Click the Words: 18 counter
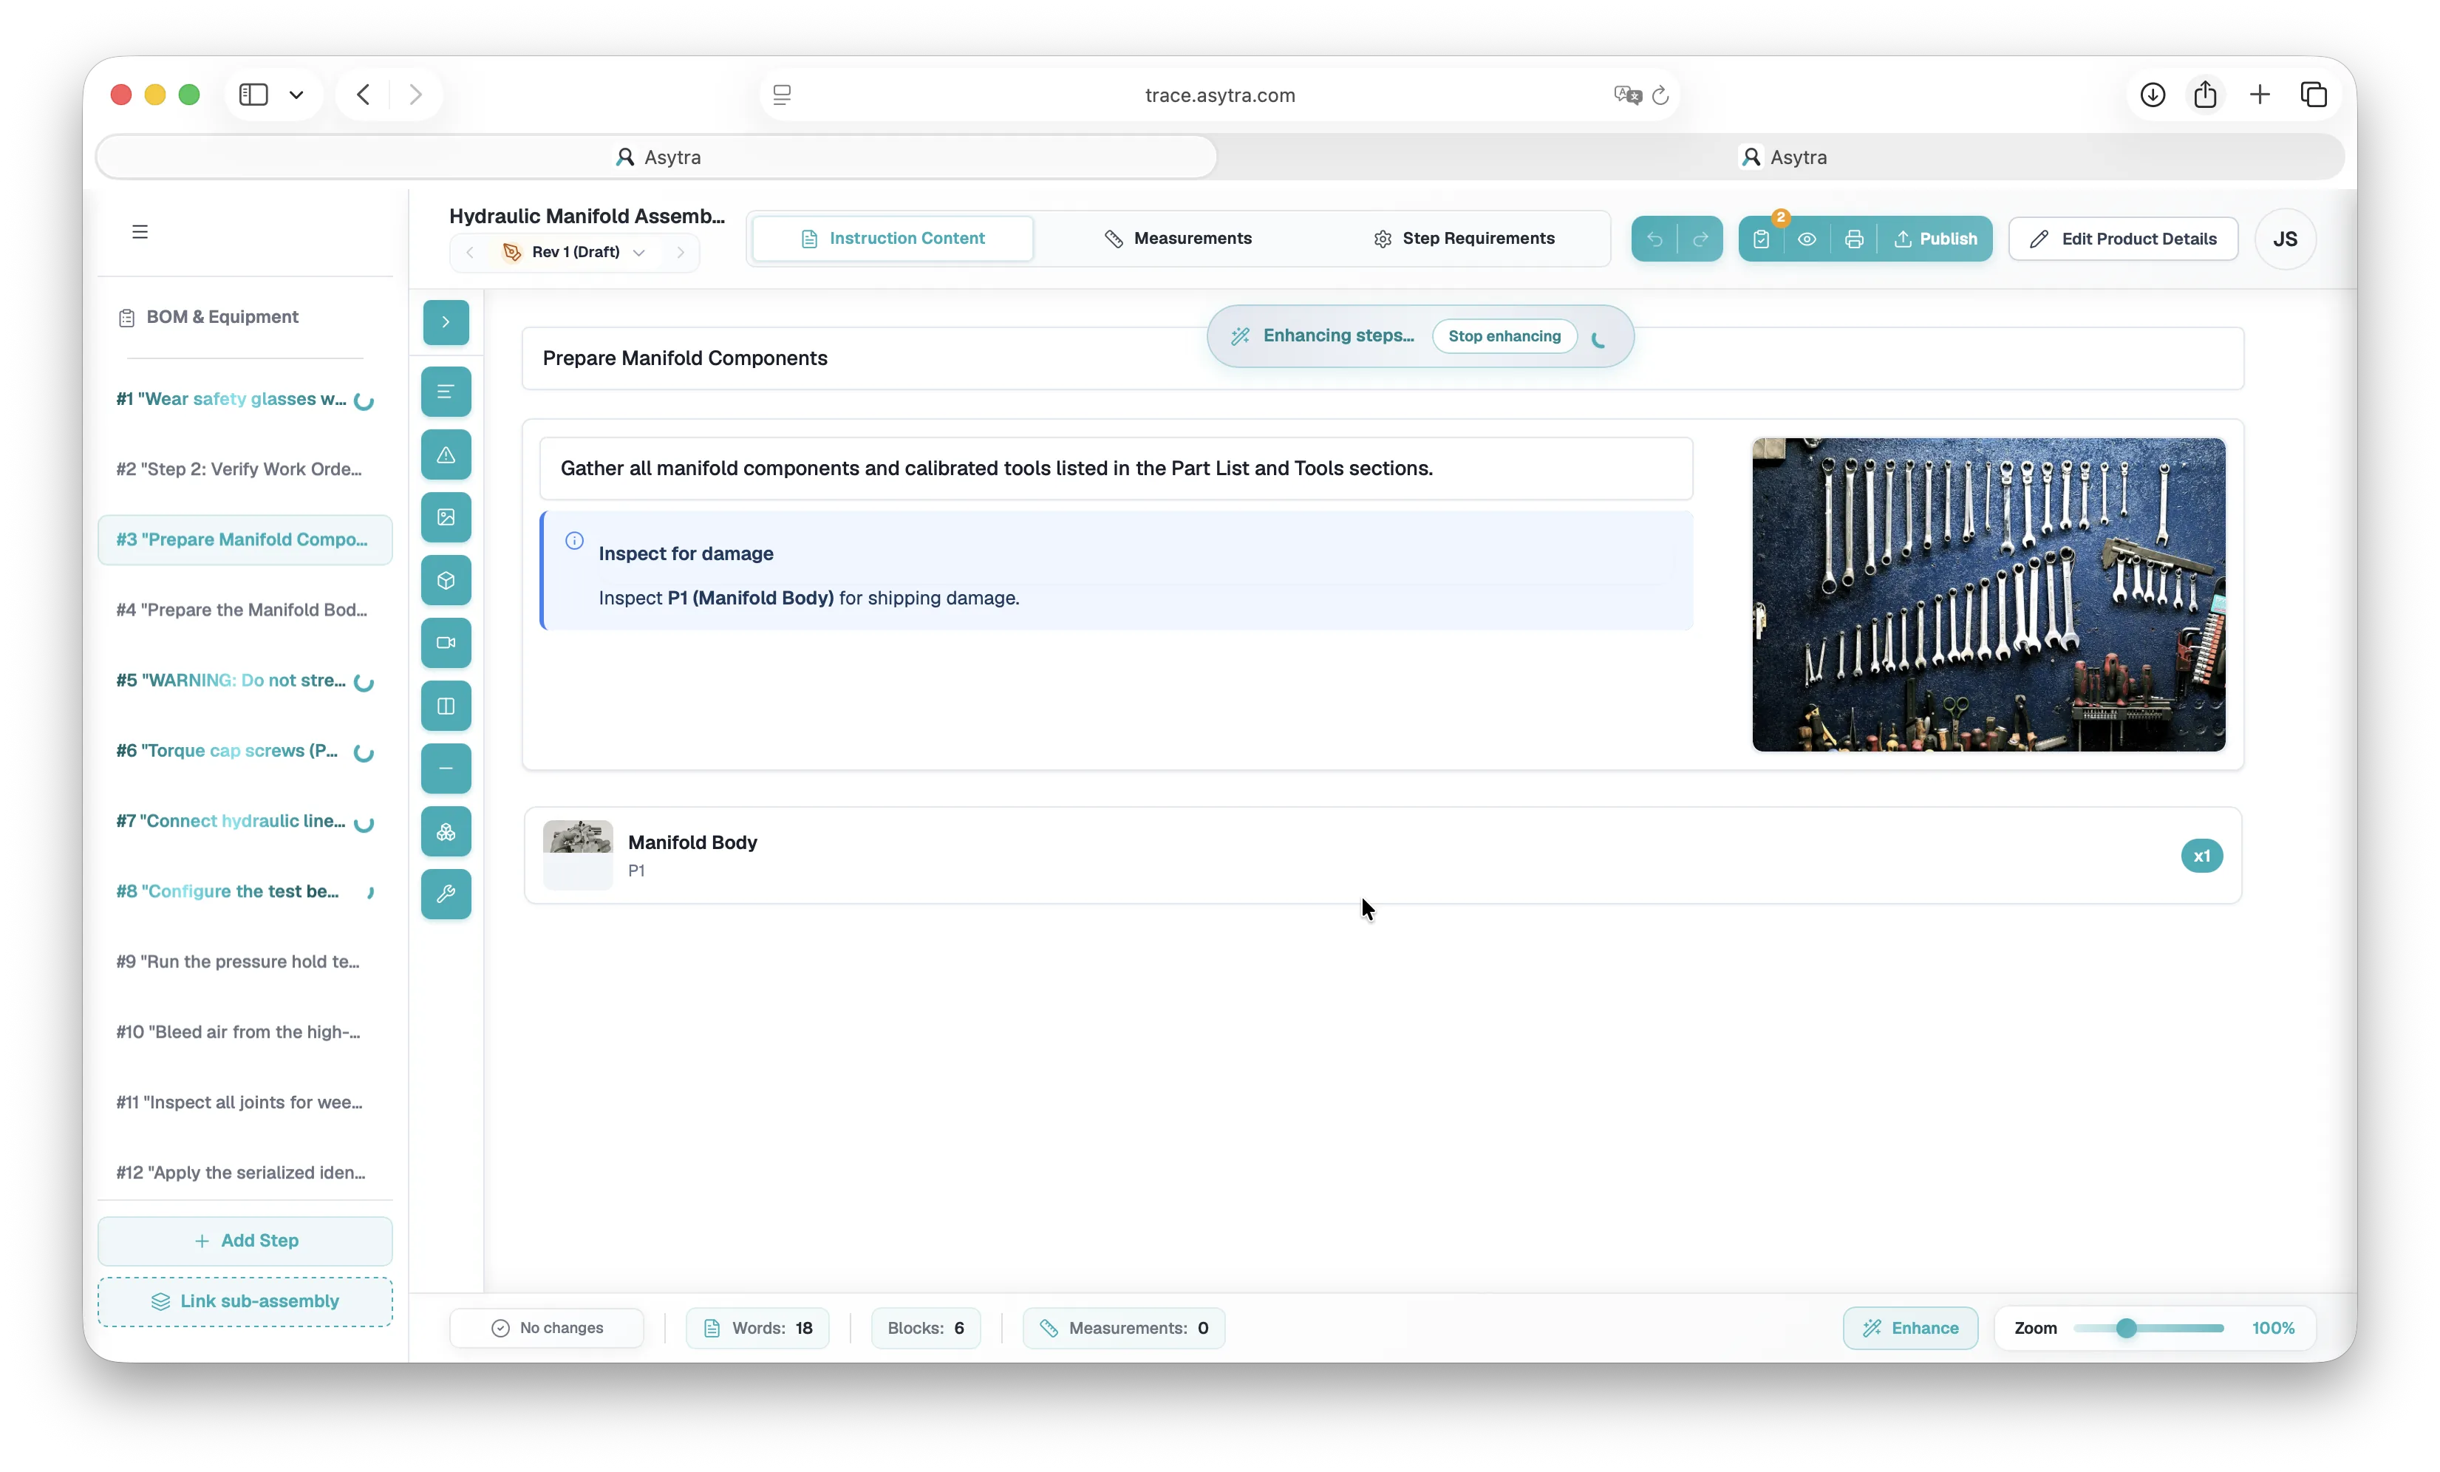 click(757, 1329)
